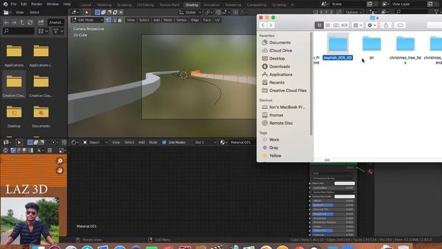This screenshot has width=442, height=249.
Task: Enable edge select mode
Action: coord(114,20)
